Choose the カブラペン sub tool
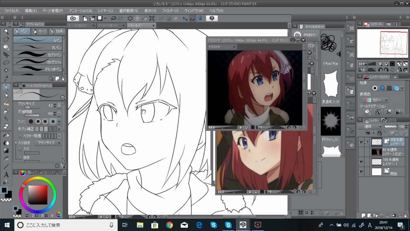This screenshot has height=231, width=410. 37,55
